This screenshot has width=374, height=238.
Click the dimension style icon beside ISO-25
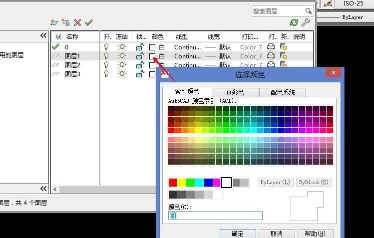coord(328,3)
